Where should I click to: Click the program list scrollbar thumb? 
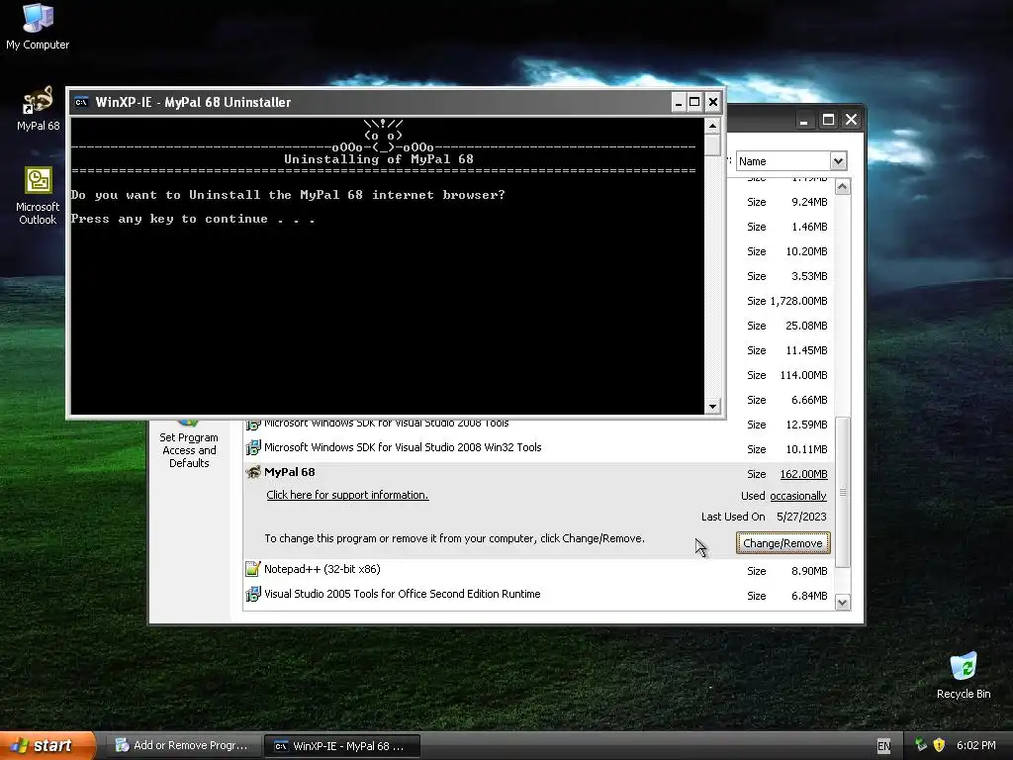point(843,493)
